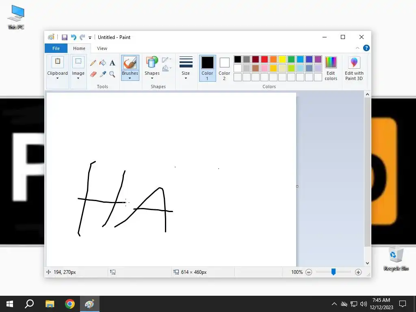
Task: Pick the red color swatch
Action: point(264,59)
